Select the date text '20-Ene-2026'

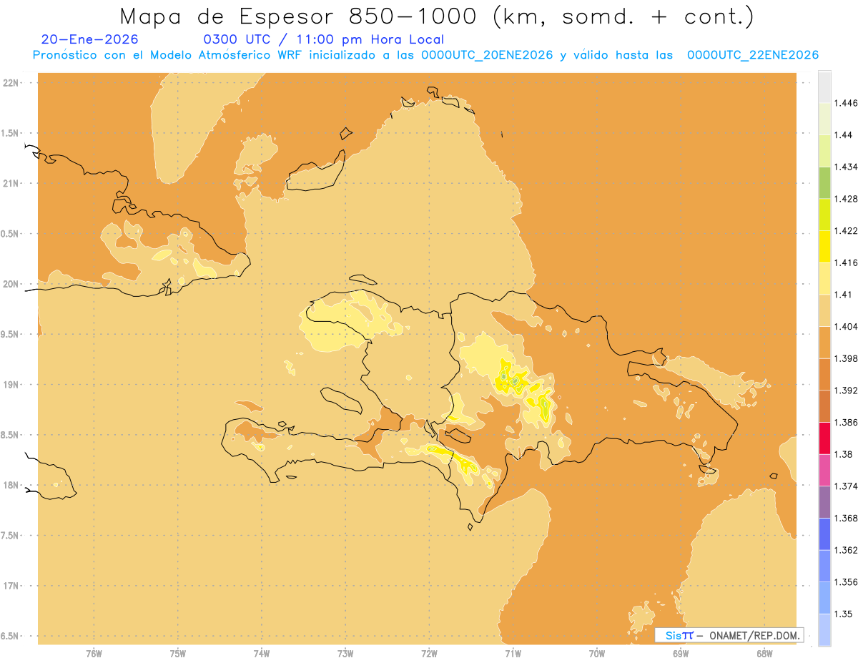pos(89,39)
